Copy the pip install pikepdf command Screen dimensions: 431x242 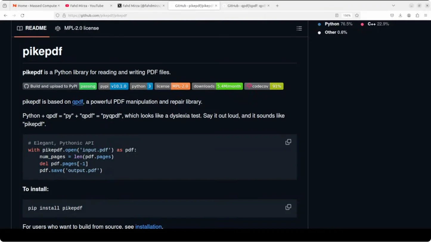(x=288, y=207)
